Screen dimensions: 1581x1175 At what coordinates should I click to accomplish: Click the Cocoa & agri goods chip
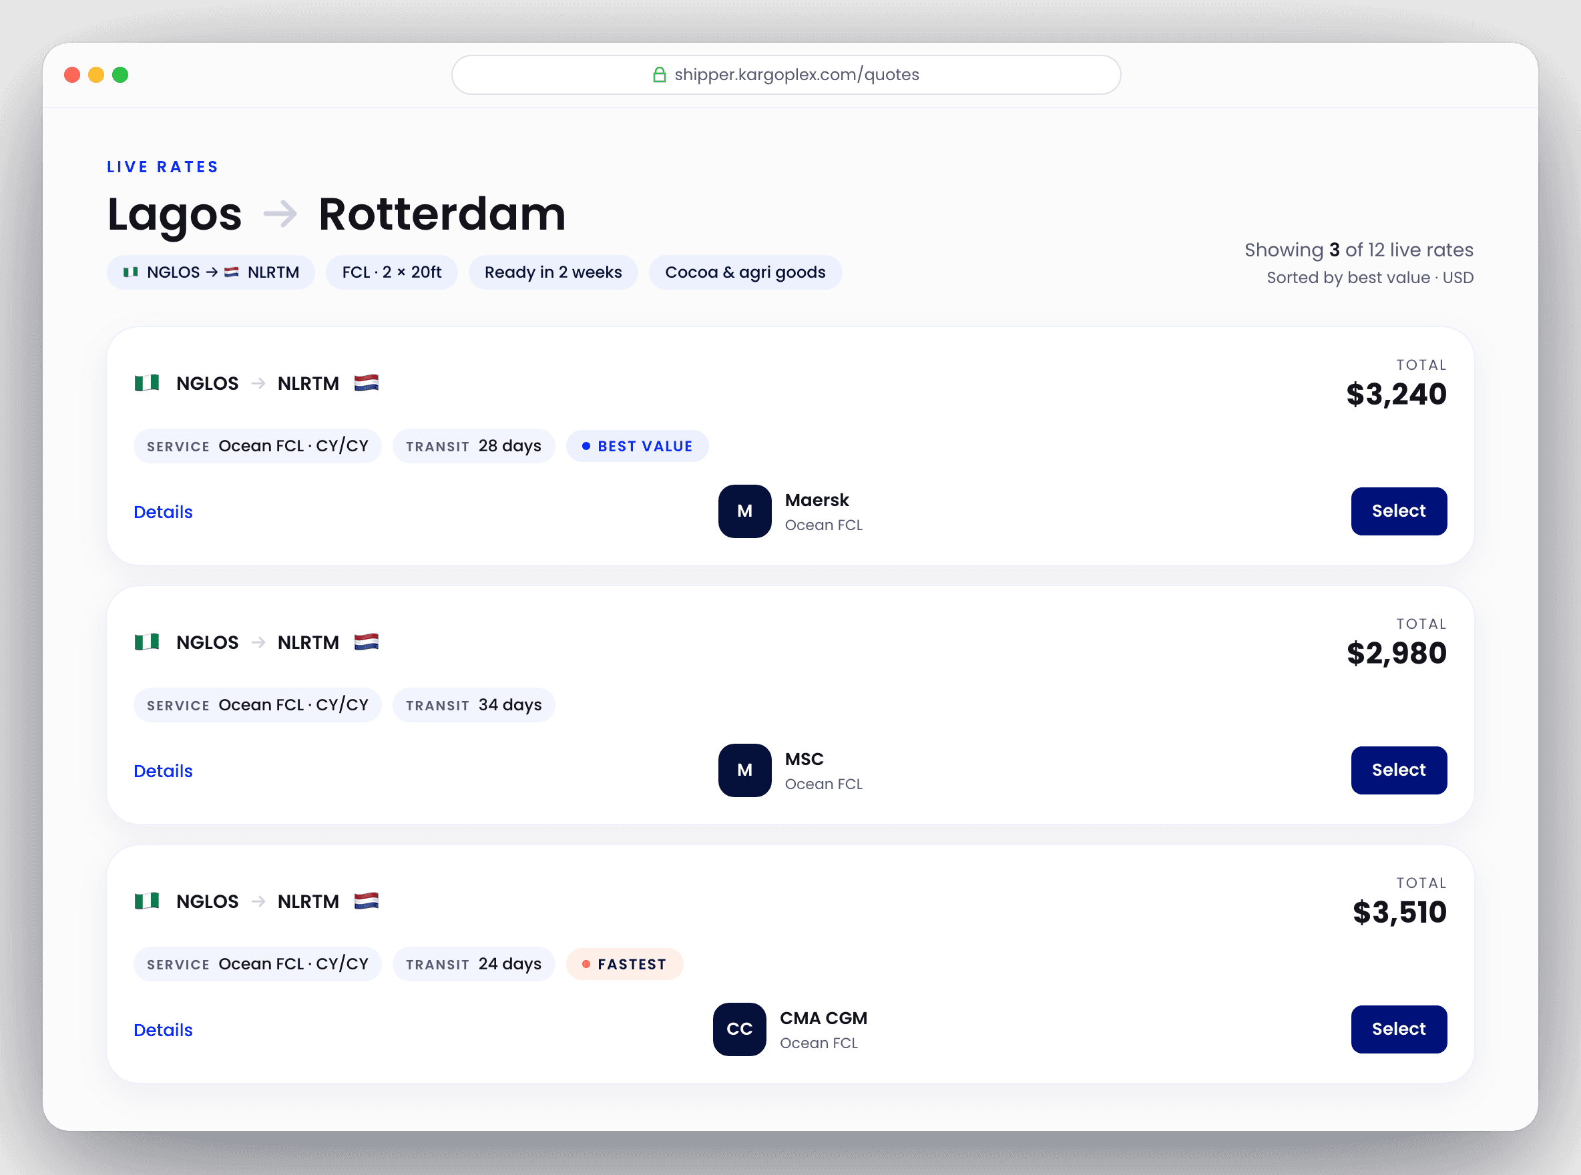point(745,272)
